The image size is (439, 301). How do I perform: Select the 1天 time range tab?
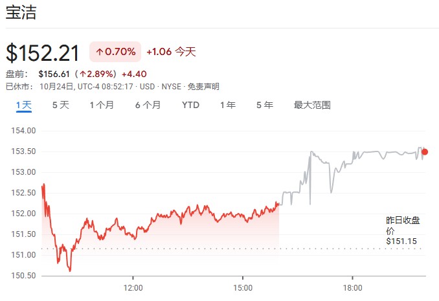23,105
